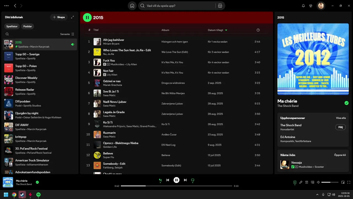Click the Les Meilleurs Tubes 2012 album cover
Viewport: 353px width, 199px height.
click(313, 59)
